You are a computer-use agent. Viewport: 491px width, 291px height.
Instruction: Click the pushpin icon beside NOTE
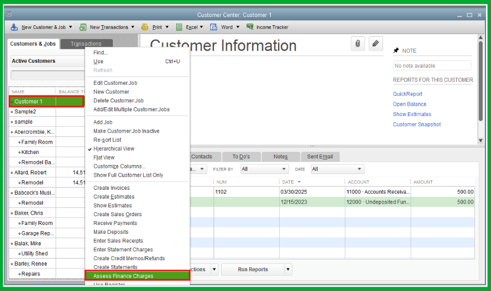point(396,51)
